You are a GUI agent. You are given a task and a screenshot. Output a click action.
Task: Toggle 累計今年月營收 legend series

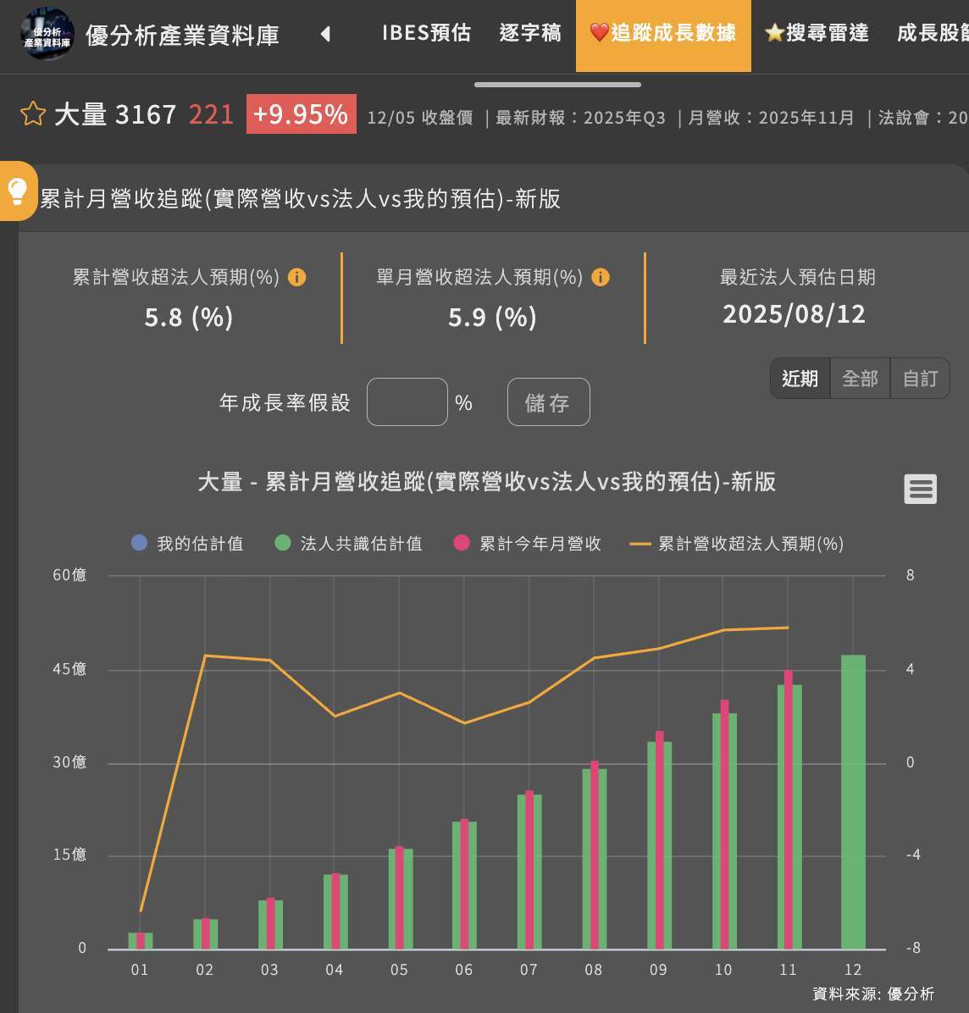(x=528, y=544)
